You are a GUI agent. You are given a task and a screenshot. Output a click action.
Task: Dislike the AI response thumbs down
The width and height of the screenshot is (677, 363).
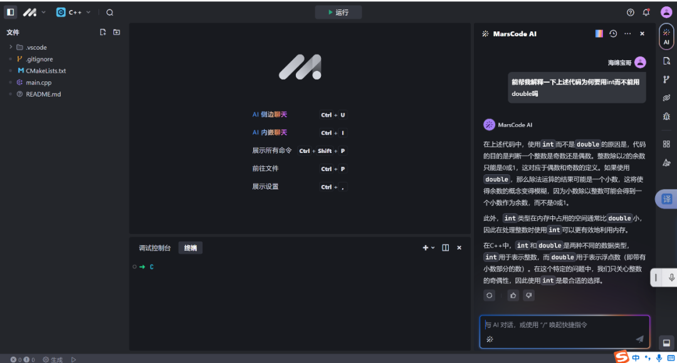click(x=528, y=295)
